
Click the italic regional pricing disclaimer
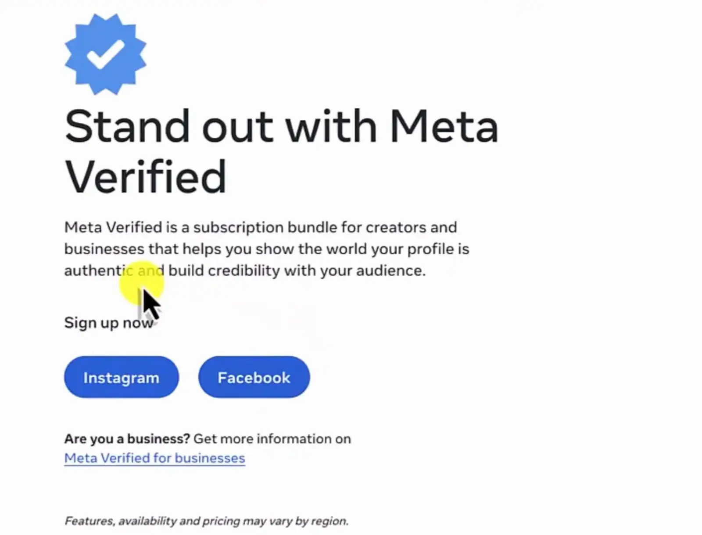tap(206, 521)
